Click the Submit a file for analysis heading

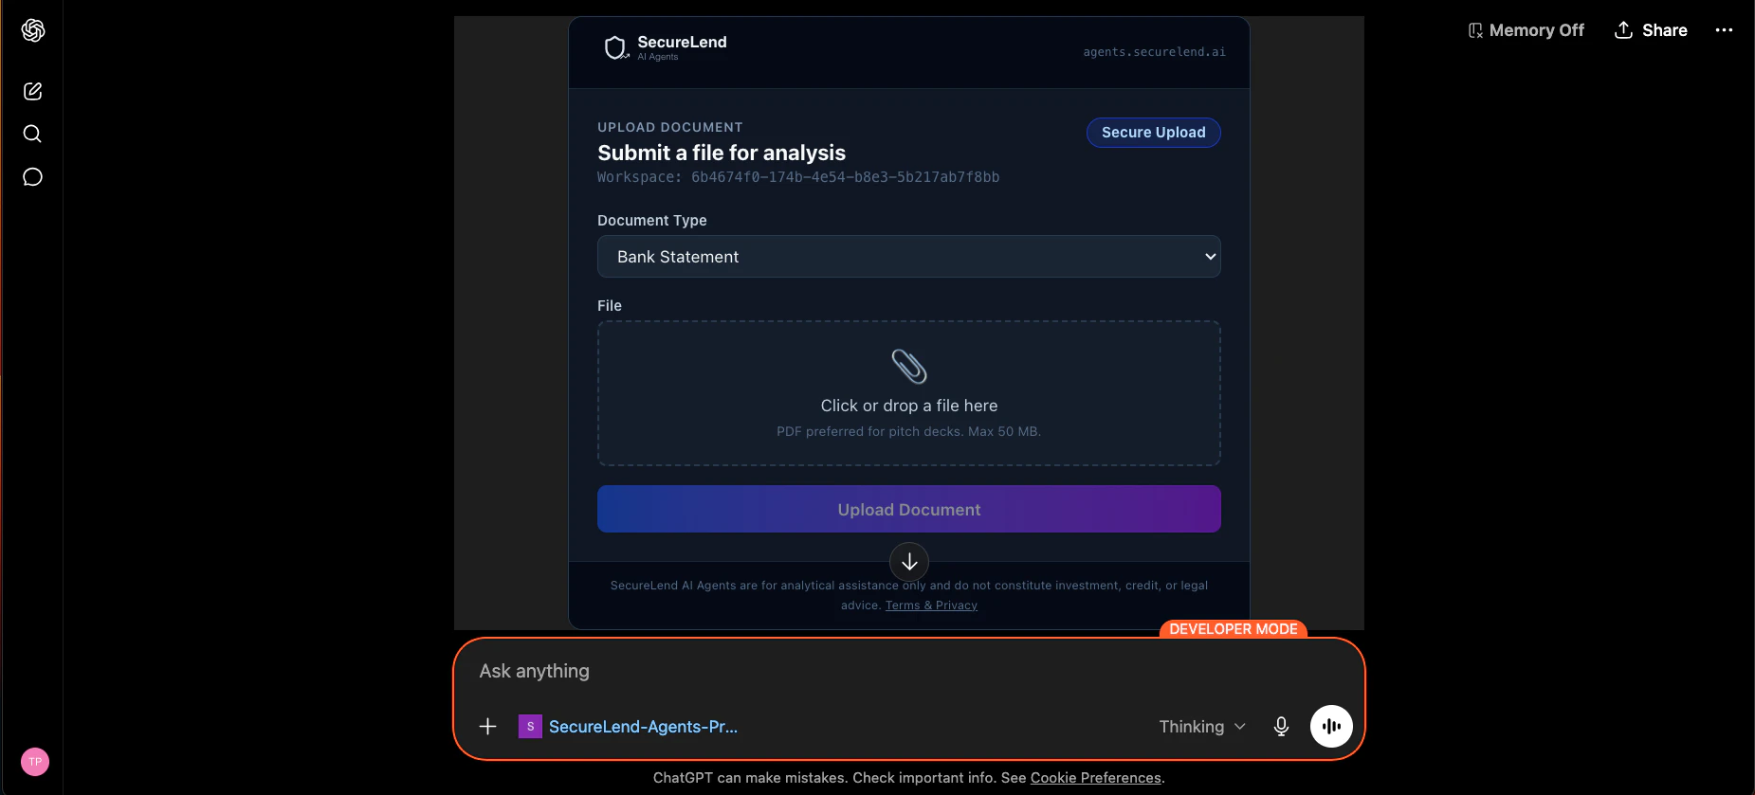[722, 153]
